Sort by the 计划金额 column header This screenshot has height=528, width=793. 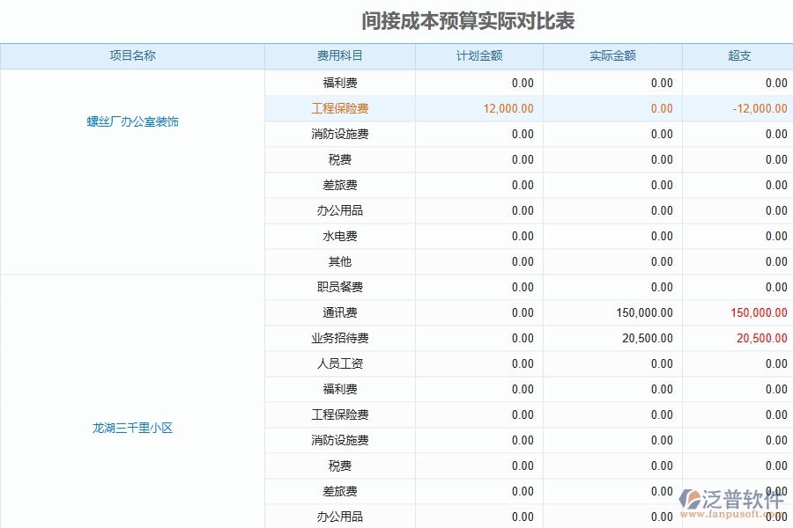478,55
